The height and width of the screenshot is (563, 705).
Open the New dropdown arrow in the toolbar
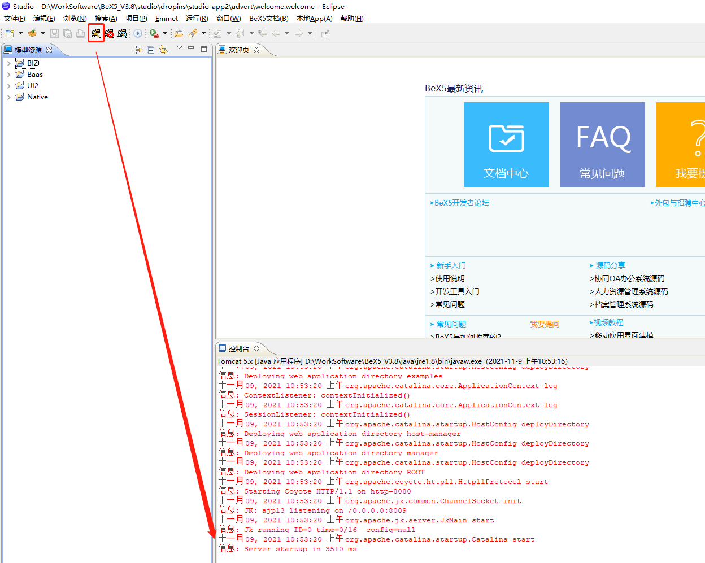[20, 33]
